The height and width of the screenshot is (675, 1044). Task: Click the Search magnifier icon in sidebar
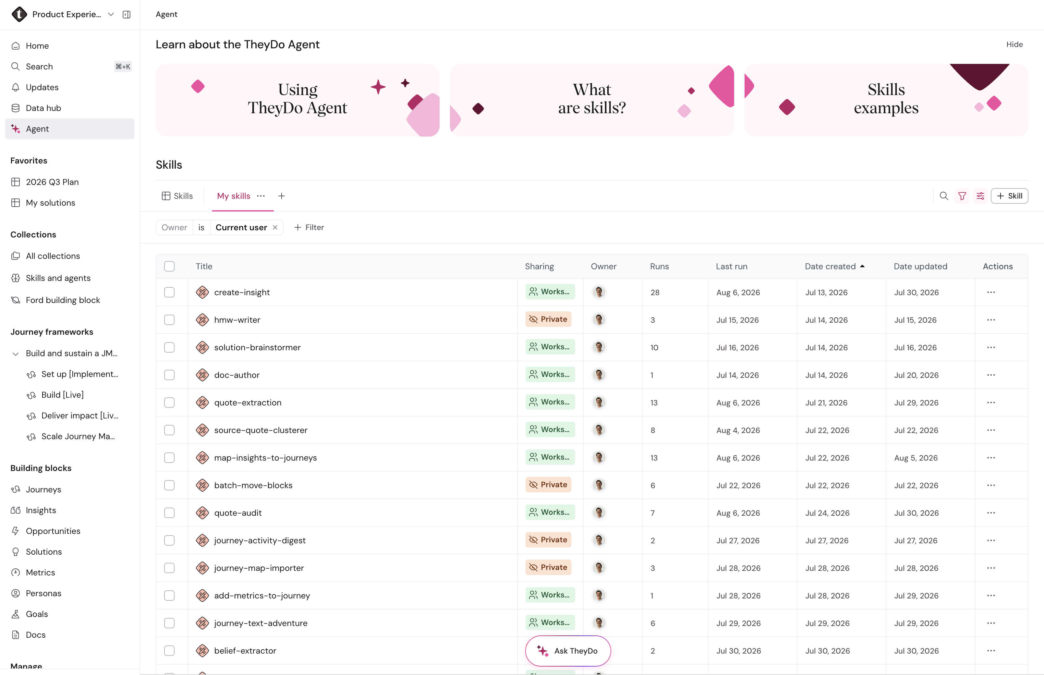(x=16, y=66)
